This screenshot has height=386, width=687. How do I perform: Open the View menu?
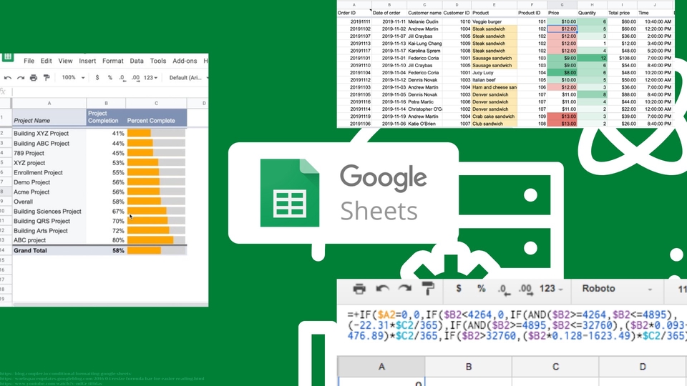[65, 61]
